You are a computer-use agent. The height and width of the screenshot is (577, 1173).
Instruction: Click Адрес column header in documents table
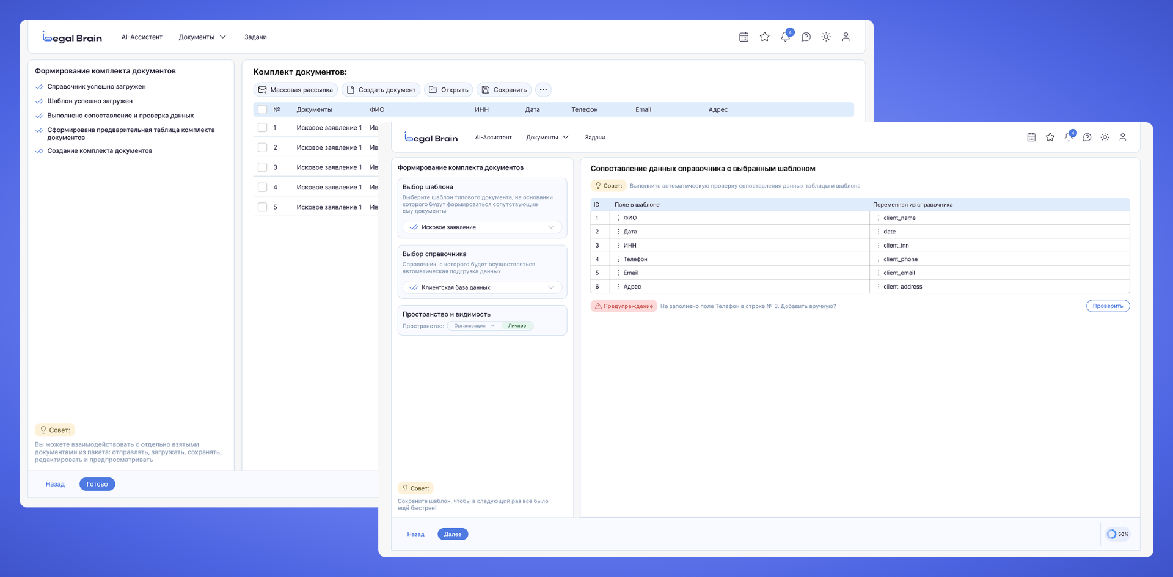[x=718, y=110]
